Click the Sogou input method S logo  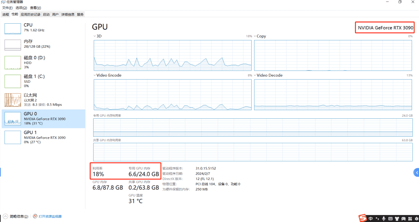[363, 218]
